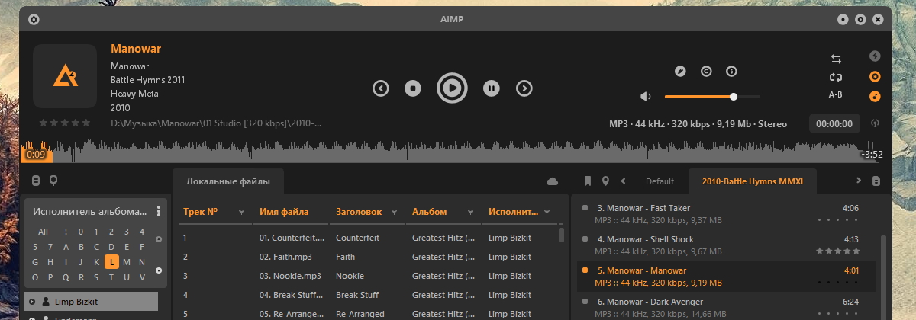Open playlist bookmarks icon

588,181
